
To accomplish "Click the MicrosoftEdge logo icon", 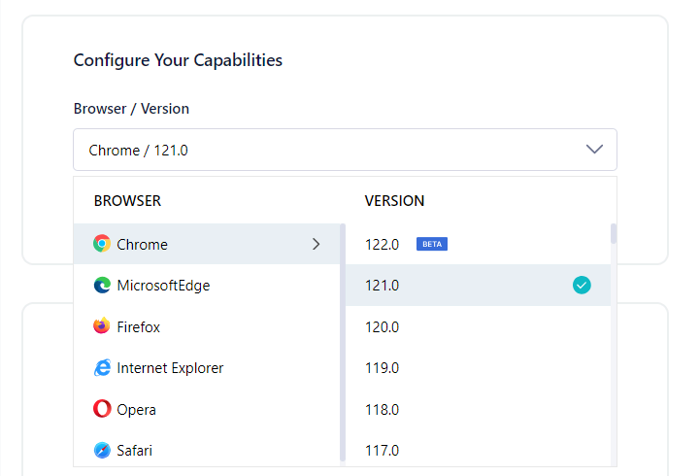I will click(x=102, y=285).
